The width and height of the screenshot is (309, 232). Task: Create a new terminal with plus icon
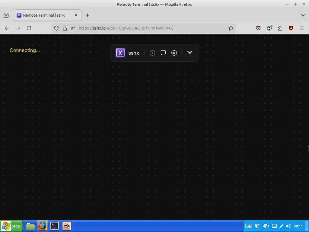click(x=152, y=53)
